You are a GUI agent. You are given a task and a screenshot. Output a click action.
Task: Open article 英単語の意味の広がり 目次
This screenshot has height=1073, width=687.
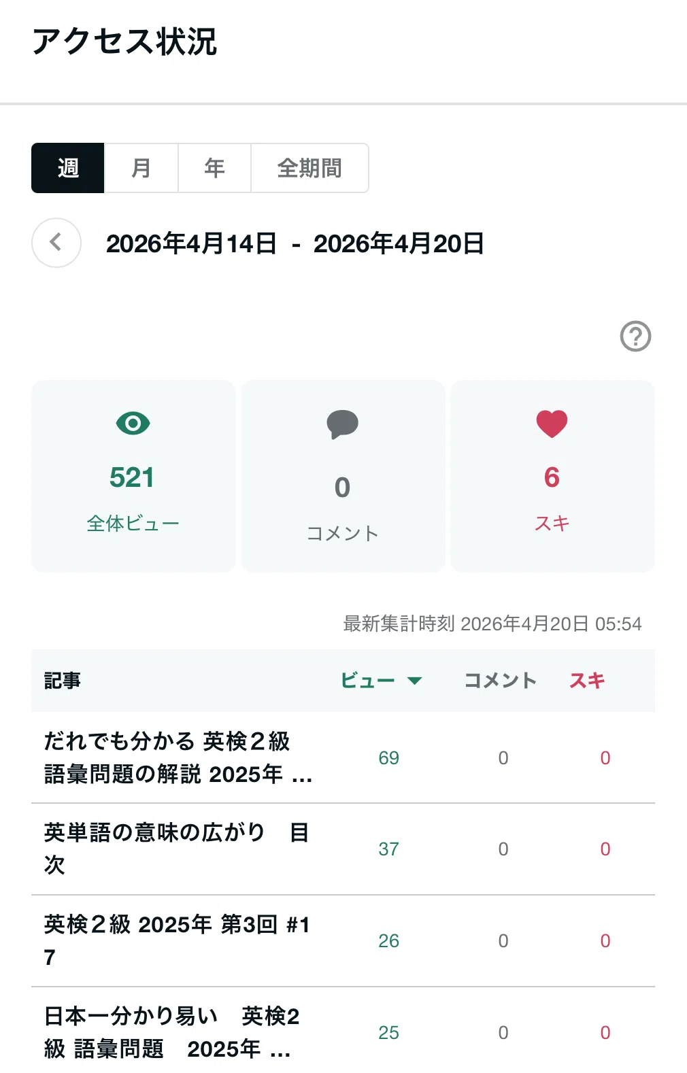point(177,849)
